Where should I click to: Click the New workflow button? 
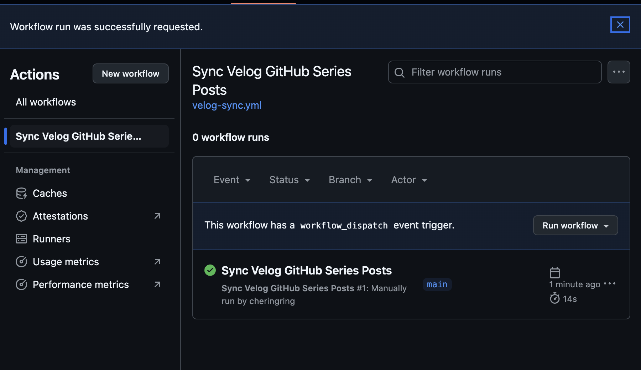tap(130, 73)
